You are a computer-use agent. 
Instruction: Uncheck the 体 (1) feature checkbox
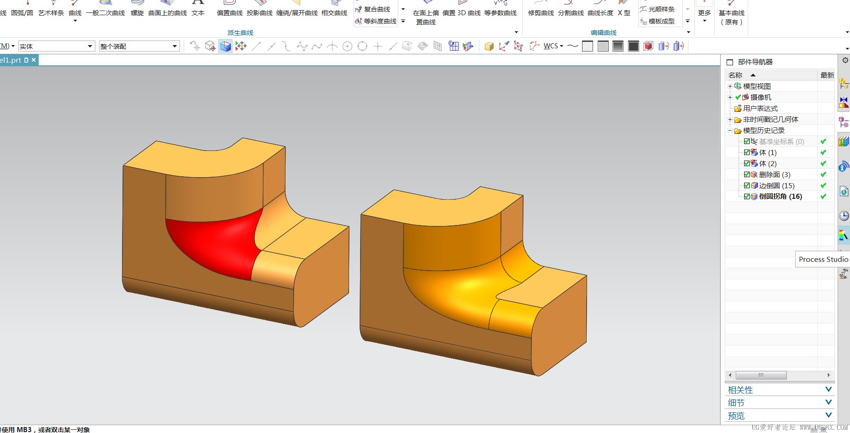click(747, 152)
